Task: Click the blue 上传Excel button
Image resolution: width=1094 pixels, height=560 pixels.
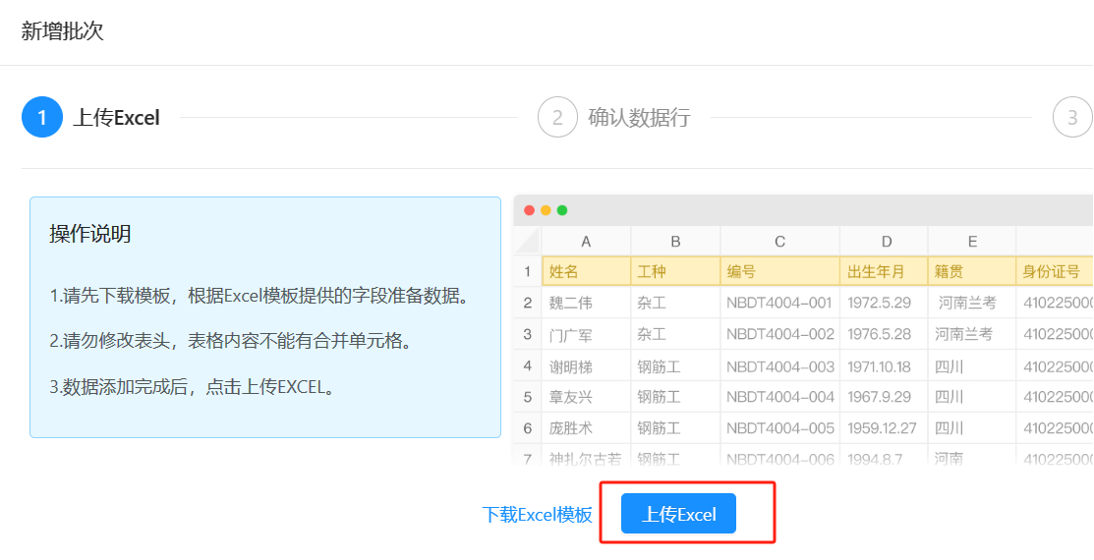Action: (678, 514)
